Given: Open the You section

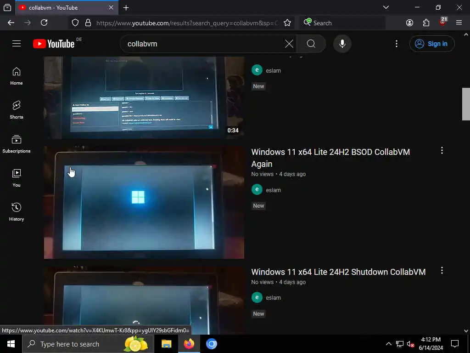Looking at the screenshot, I should tap(17, 178).
